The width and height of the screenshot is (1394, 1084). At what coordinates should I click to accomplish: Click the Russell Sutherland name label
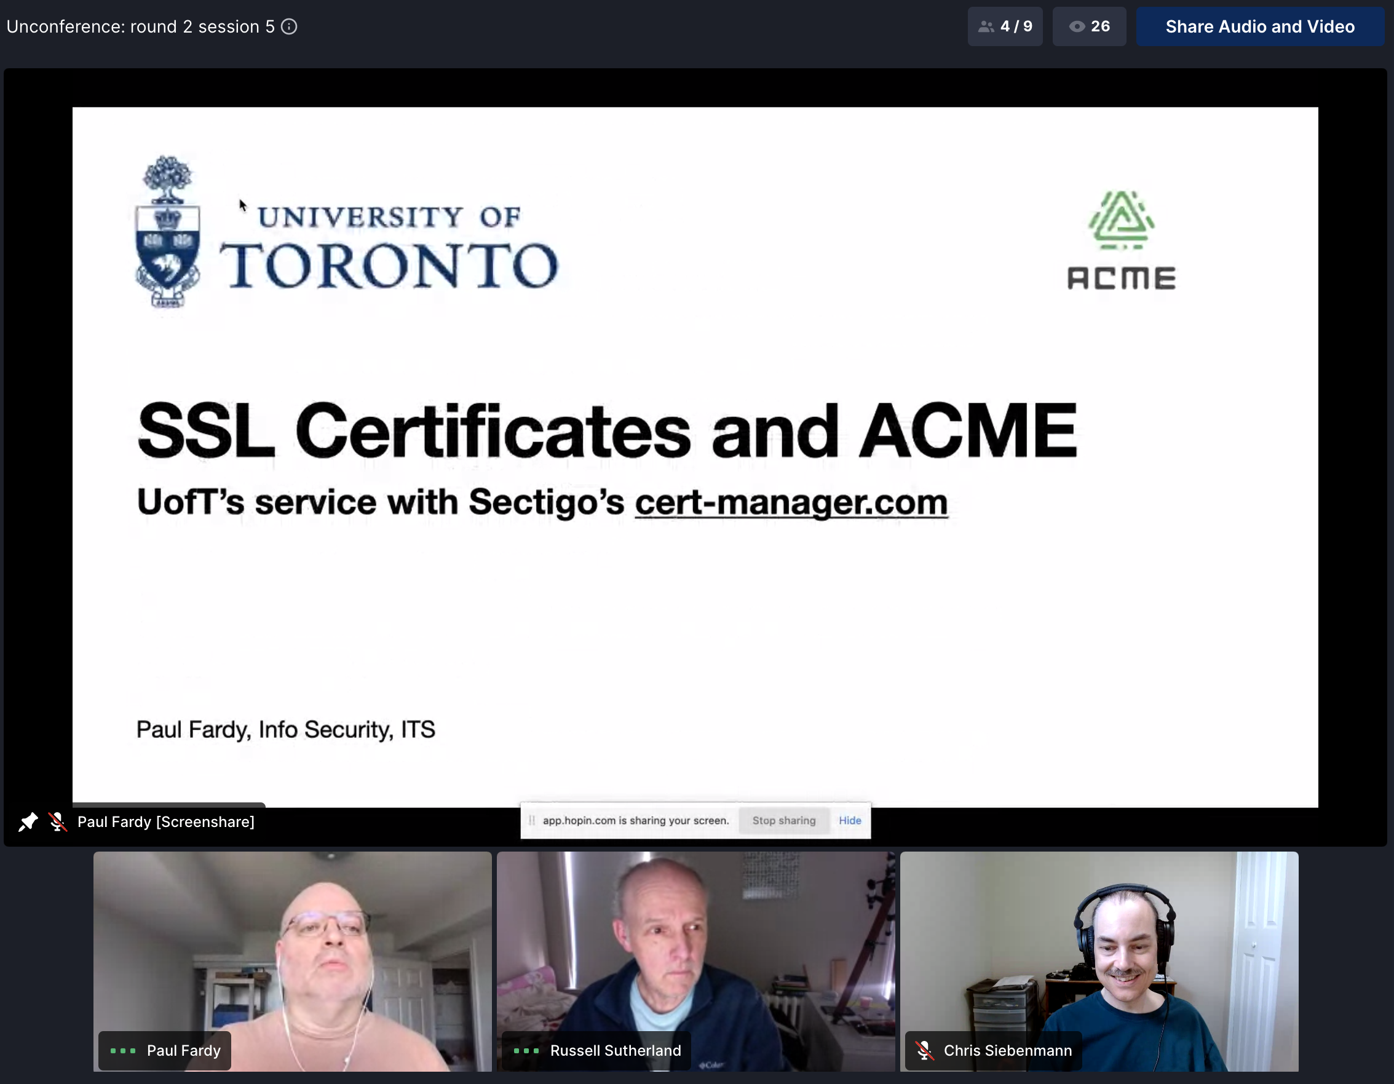pos(616,1050)
